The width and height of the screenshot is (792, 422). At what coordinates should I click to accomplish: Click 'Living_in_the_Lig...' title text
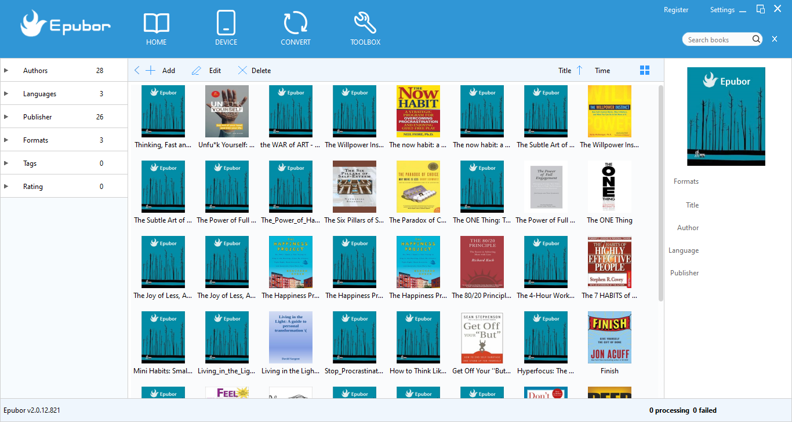(227, 371)
